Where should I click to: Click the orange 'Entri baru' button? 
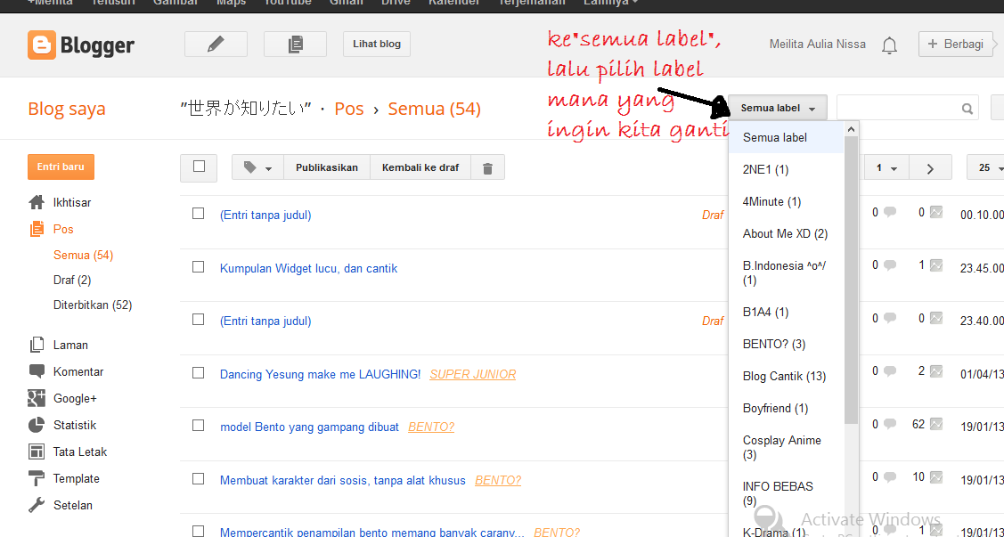61,167
